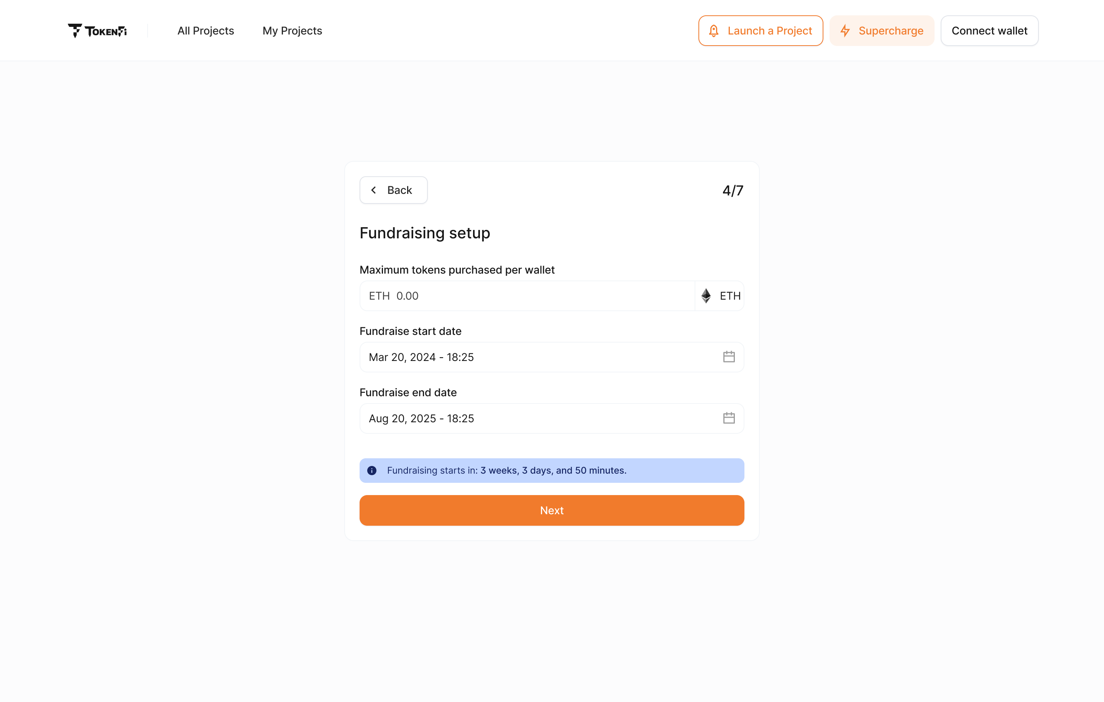1104x702 pixels.
Task: Click the Back chevron arrow
Action: pyautogui.click(x=374, y=190)
